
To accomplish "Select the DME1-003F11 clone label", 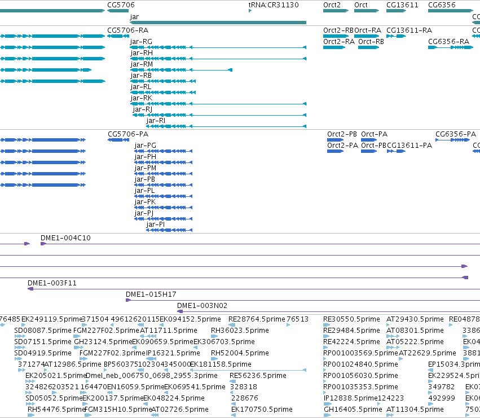I will point(52,283).
